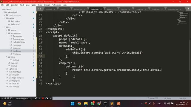Viewport: 191px width, 107px height.
Task: Change the Plain Text syntax selector
Action: point(182,98)
